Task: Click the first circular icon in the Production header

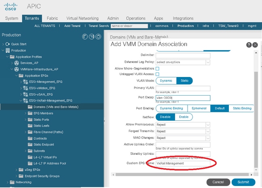Action: tap(85, 36)
